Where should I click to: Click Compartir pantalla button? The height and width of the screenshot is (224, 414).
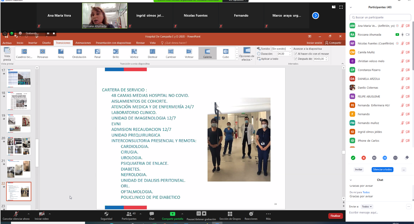click(172, 216)
